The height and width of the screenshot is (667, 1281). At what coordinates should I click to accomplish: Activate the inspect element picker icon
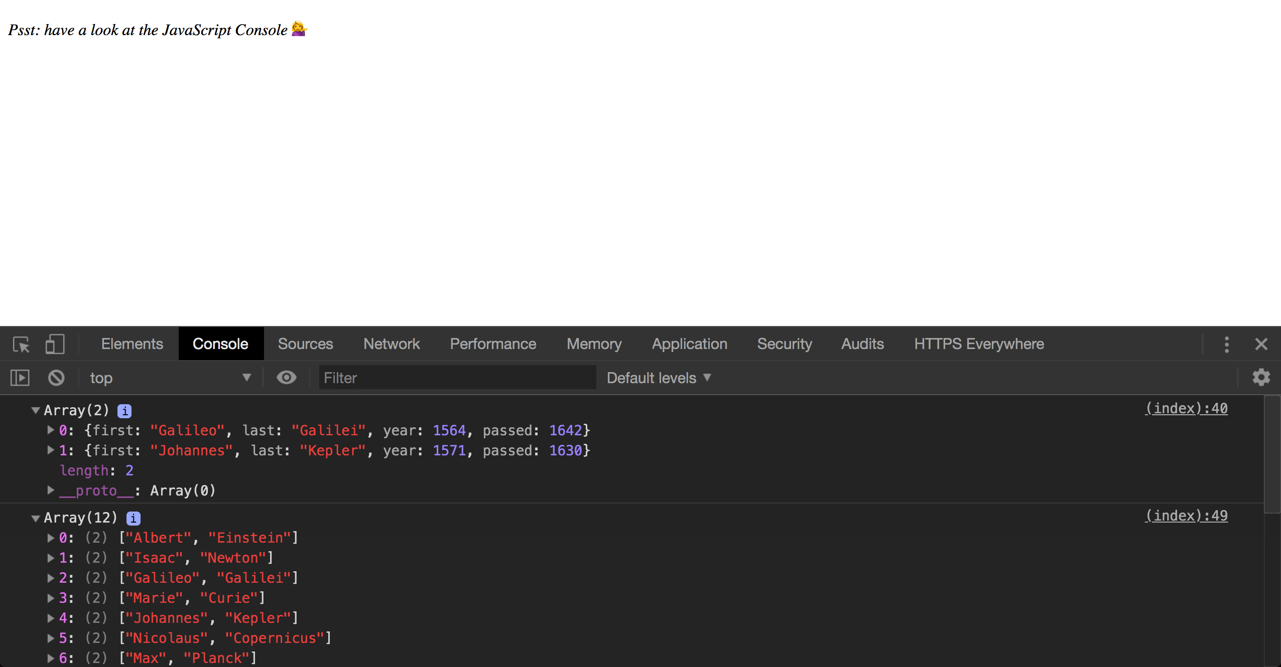21,345
